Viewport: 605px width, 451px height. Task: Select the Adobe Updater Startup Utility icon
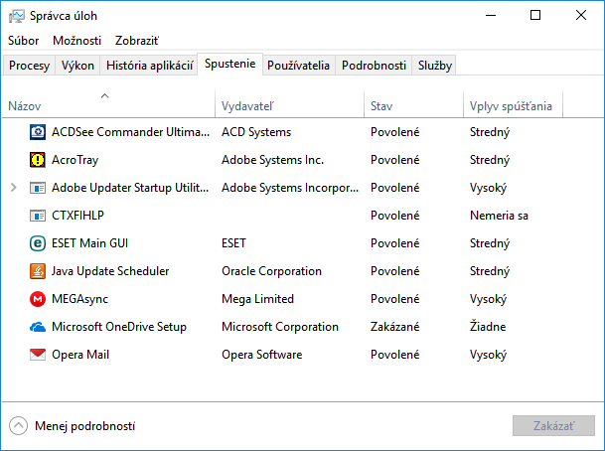coord(38,187)
